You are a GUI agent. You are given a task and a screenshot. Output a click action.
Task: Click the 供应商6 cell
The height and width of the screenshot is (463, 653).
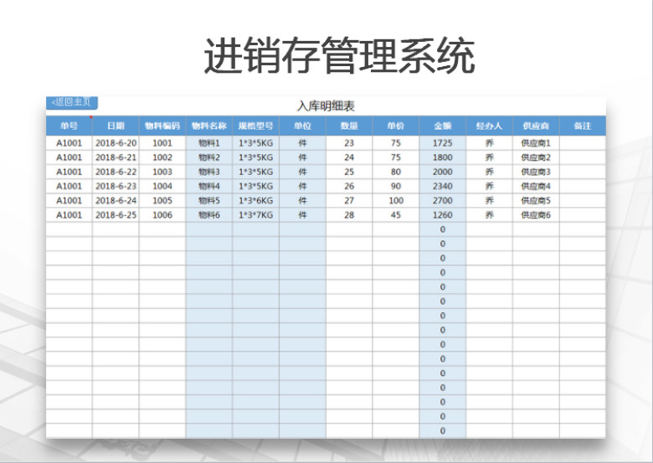(536, 215)
